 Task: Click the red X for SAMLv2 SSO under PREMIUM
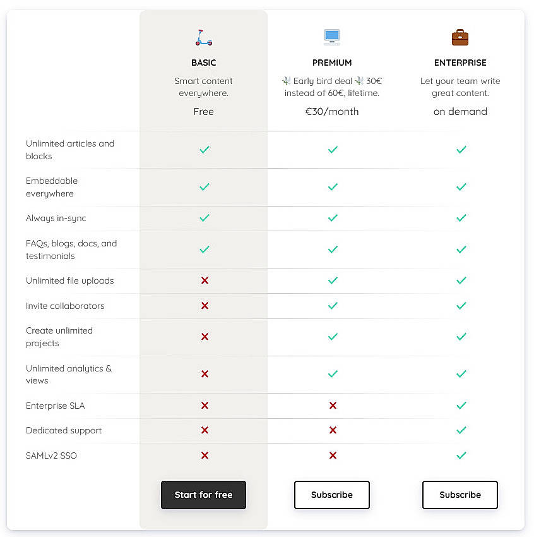click(x=333, y=456)
